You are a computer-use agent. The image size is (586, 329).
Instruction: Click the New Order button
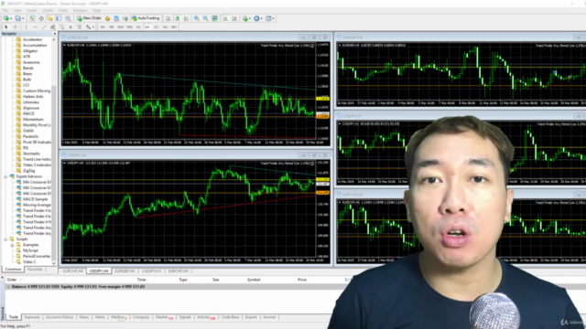click(89, 18)
